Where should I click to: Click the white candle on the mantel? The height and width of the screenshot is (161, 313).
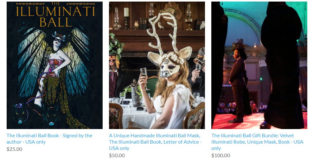coord(126,12)
